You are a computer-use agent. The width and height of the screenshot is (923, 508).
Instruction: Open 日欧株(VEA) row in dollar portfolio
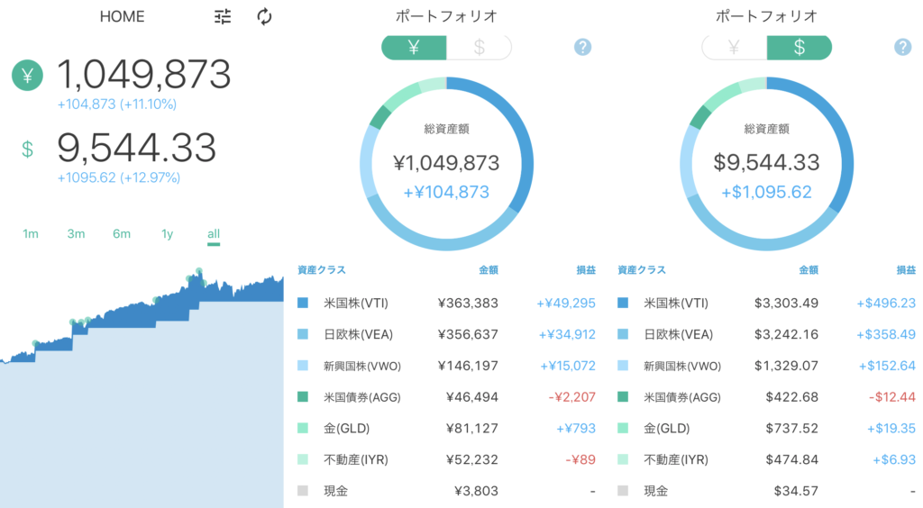pos(766,334)
